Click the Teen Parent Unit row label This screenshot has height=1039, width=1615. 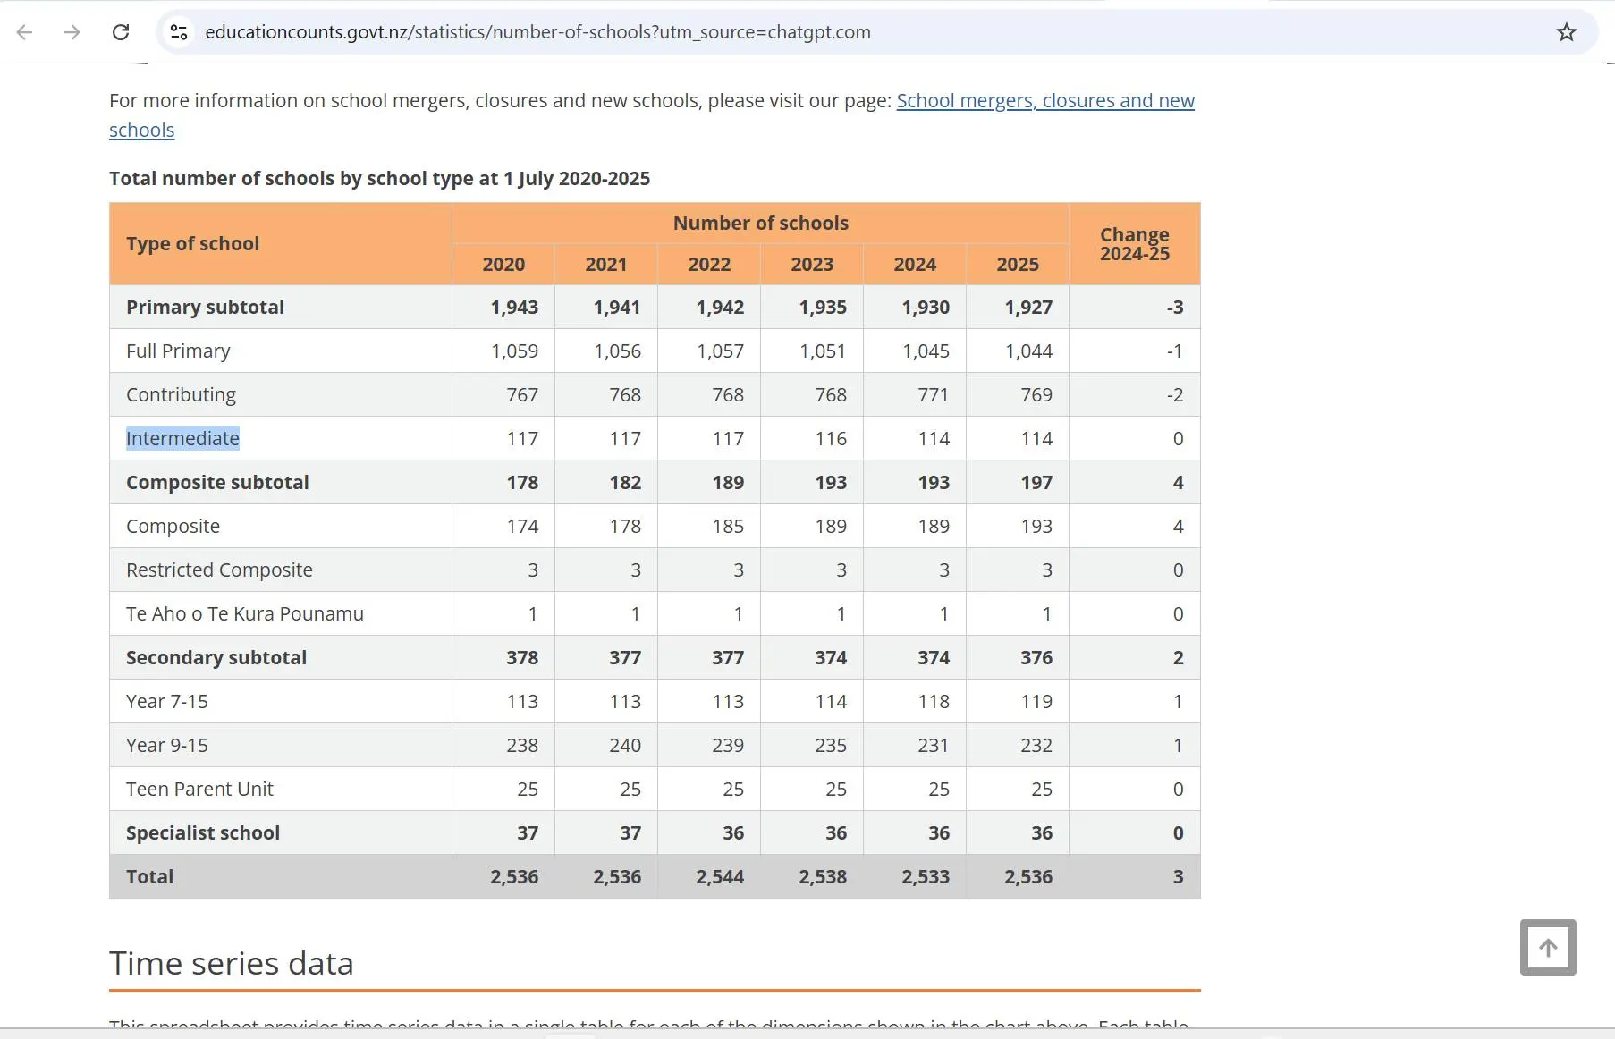click(x=199, y=789)
